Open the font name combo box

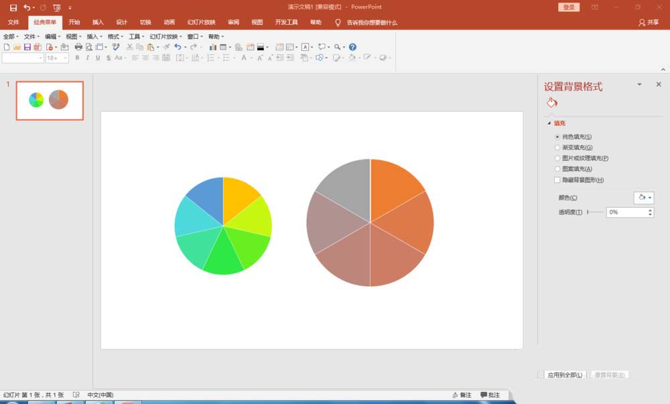(23, 58)
